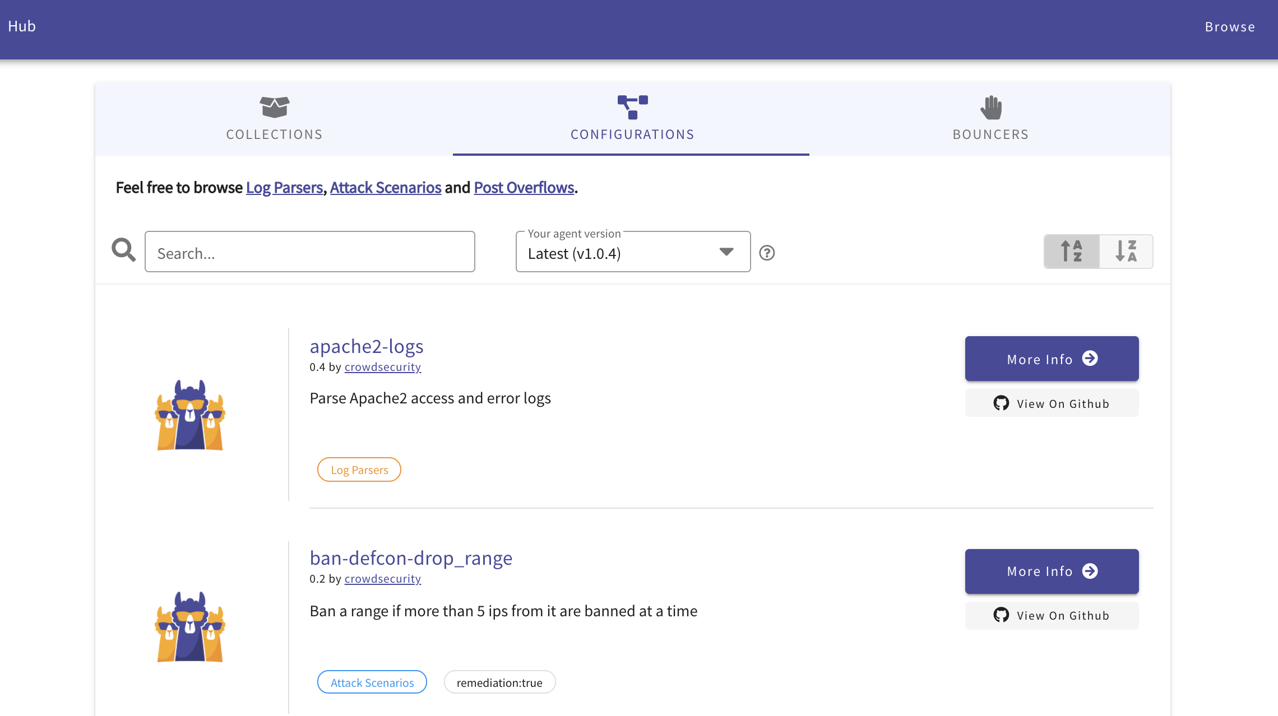Screen dimensions: 1278x716
Task: Click More Info for ban-defcon-drop_range
Action: (x=1052, y=571)
